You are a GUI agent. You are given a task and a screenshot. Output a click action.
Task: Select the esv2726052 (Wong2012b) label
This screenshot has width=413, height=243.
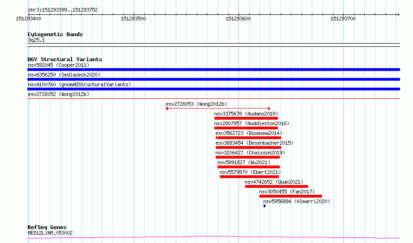tap(58, 94)
